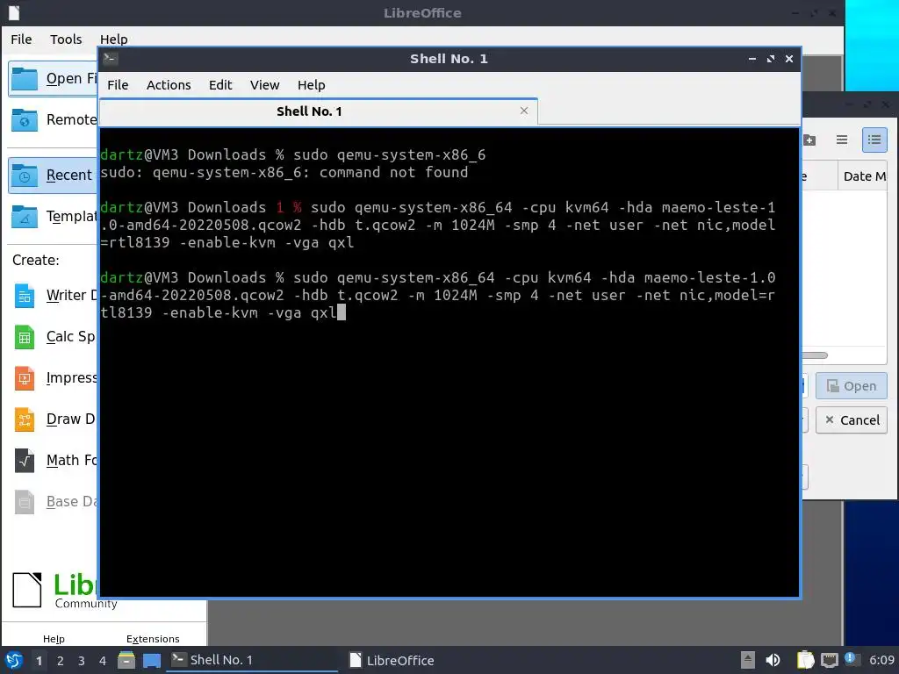Click the Open button in the file dialog
This screenshot has height=674, width=899.
click(851, 386)
